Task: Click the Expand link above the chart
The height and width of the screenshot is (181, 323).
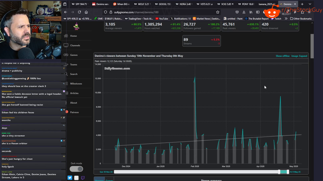Action: tap(303, 56)
